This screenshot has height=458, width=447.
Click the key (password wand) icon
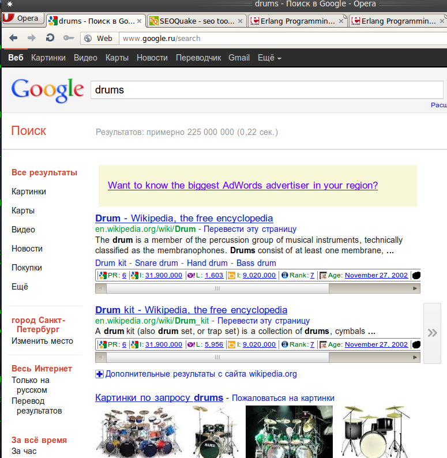click(69, 38)
